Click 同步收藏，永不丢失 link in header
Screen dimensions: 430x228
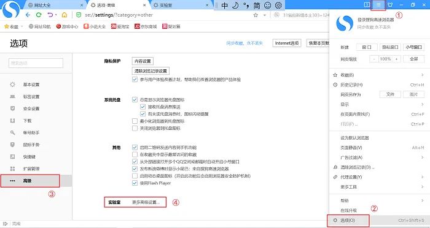click(x=244, y=44)
